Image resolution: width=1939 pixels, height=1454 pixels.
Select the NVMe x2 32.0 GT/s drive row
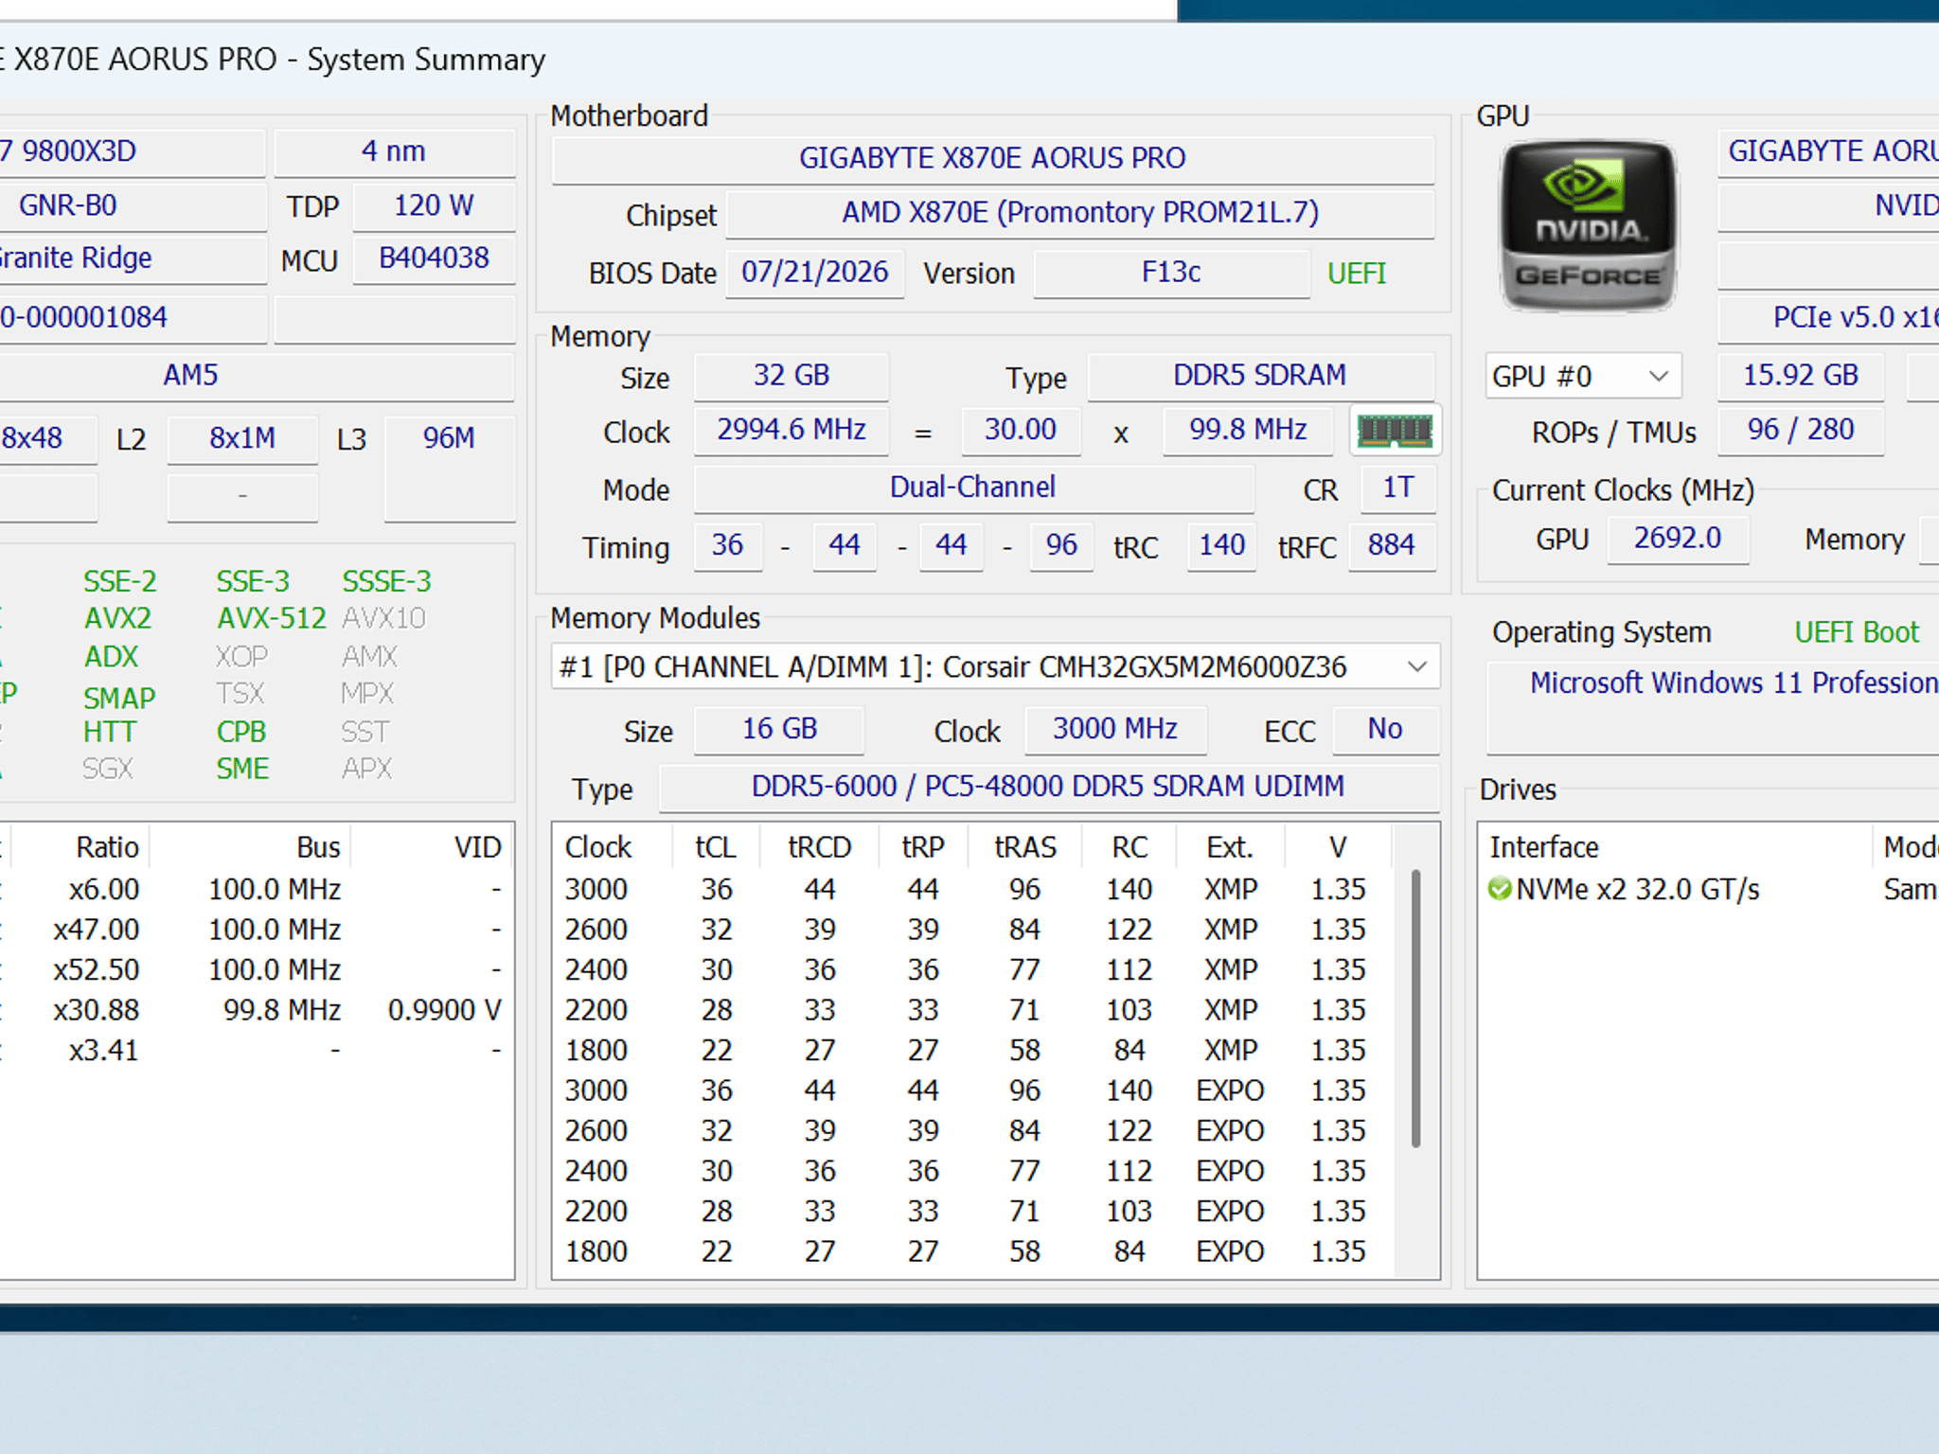(x=1709, y=890)
